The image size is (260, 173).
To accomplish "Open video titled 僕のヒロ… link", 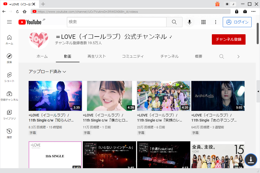I will (105, 118).
